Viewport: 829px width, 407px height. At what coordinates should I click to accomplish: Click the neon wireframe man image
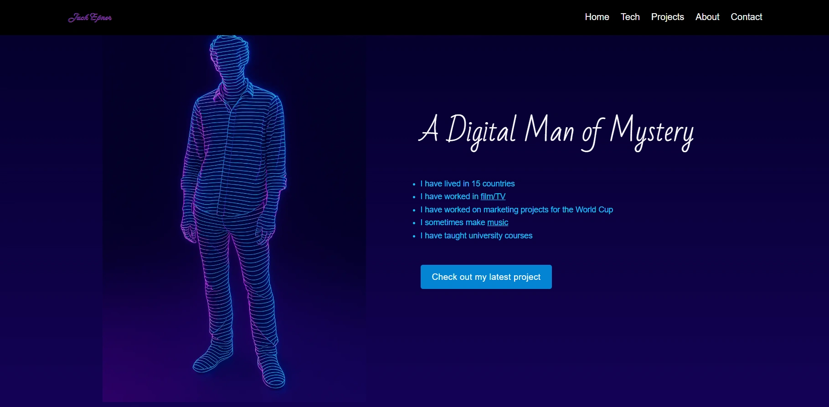click(x=234, y=218)
